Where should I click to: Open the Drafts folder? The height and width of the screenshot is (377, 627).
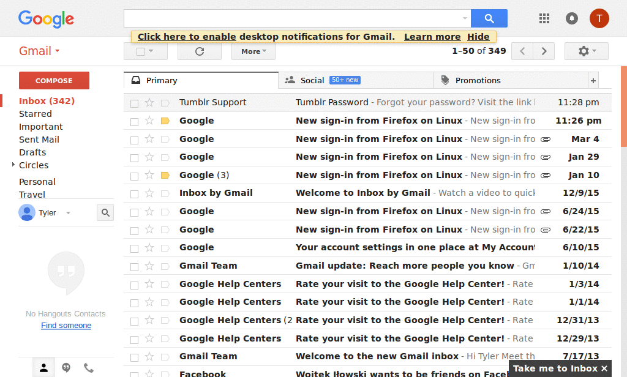32,152
